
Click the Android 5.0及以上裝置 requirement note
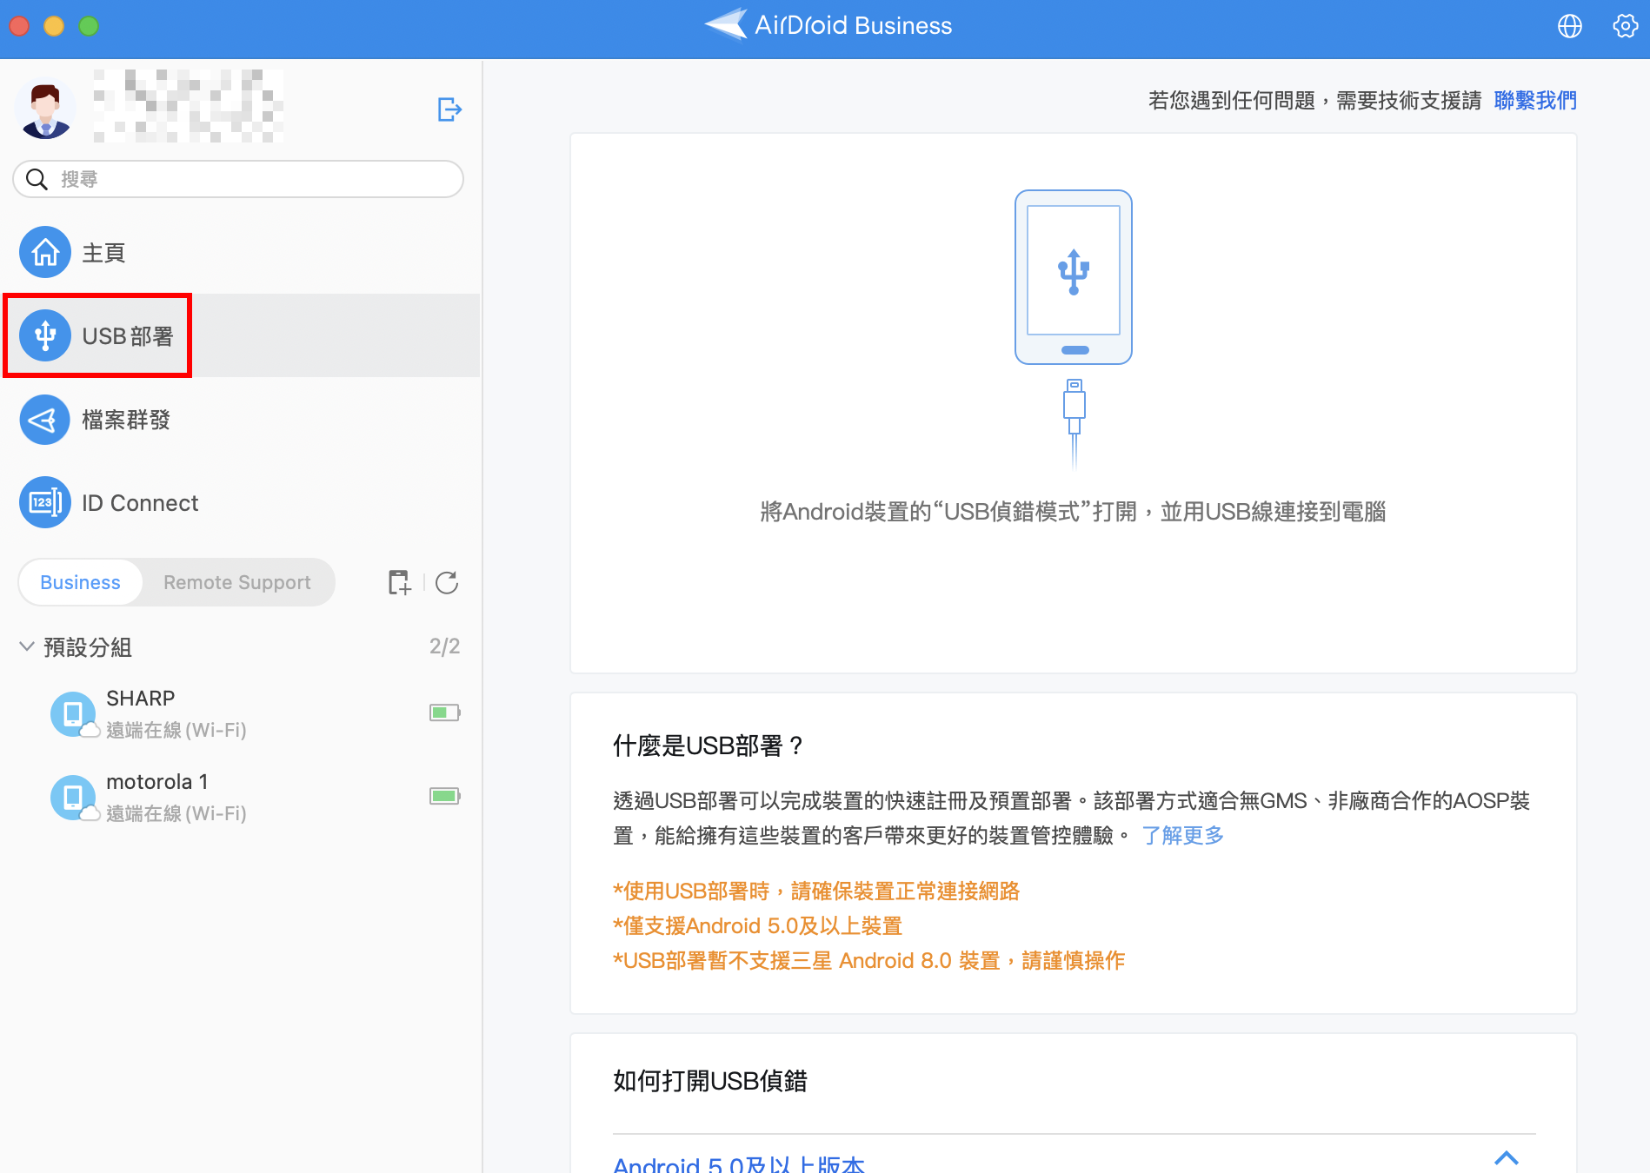click(x=758, y=926)
